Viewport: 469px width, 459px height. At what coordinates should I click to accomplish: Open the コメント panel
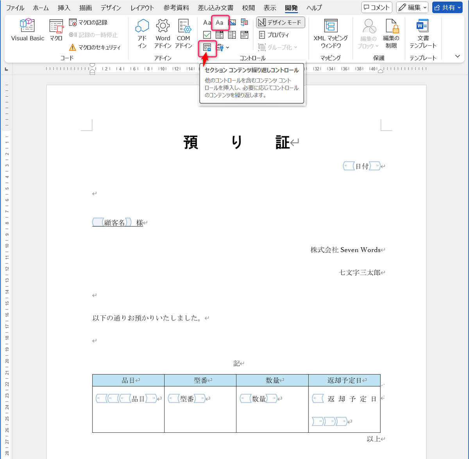tap(376, 7)
